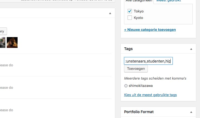Uncheck the Tokyo category checkbox
The image size is (200, 118).
click(x=130, y=11)
